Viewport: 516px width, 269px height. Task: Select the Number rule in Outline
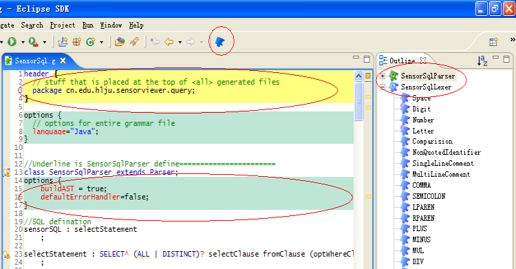(423, 120)
